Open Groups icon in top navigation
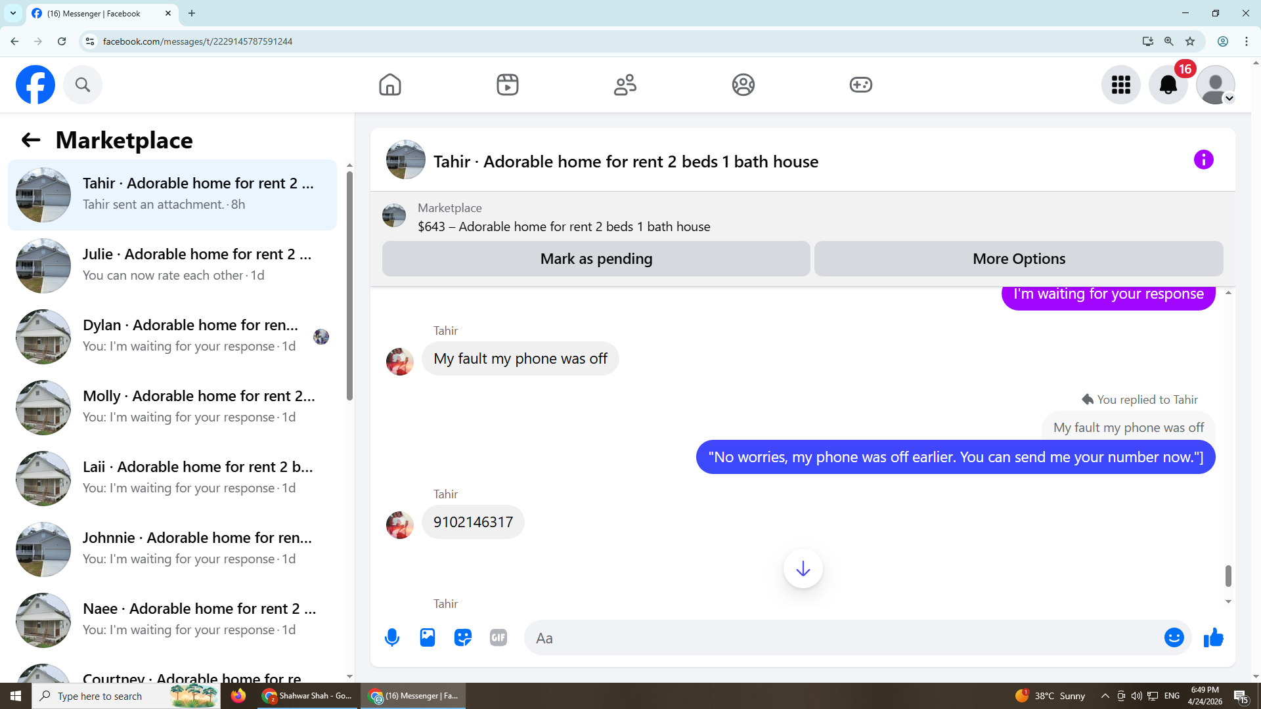The image size is (1261, 709). pyautogui.click(x=743, y=85)
